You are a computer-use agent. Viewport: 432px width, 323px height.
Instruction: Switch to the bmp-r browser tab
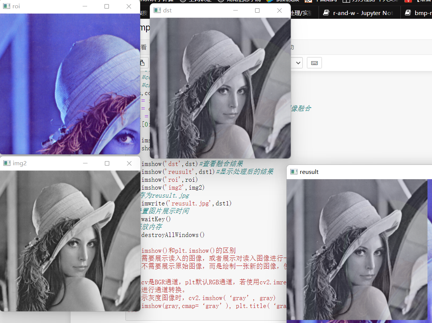418,13
